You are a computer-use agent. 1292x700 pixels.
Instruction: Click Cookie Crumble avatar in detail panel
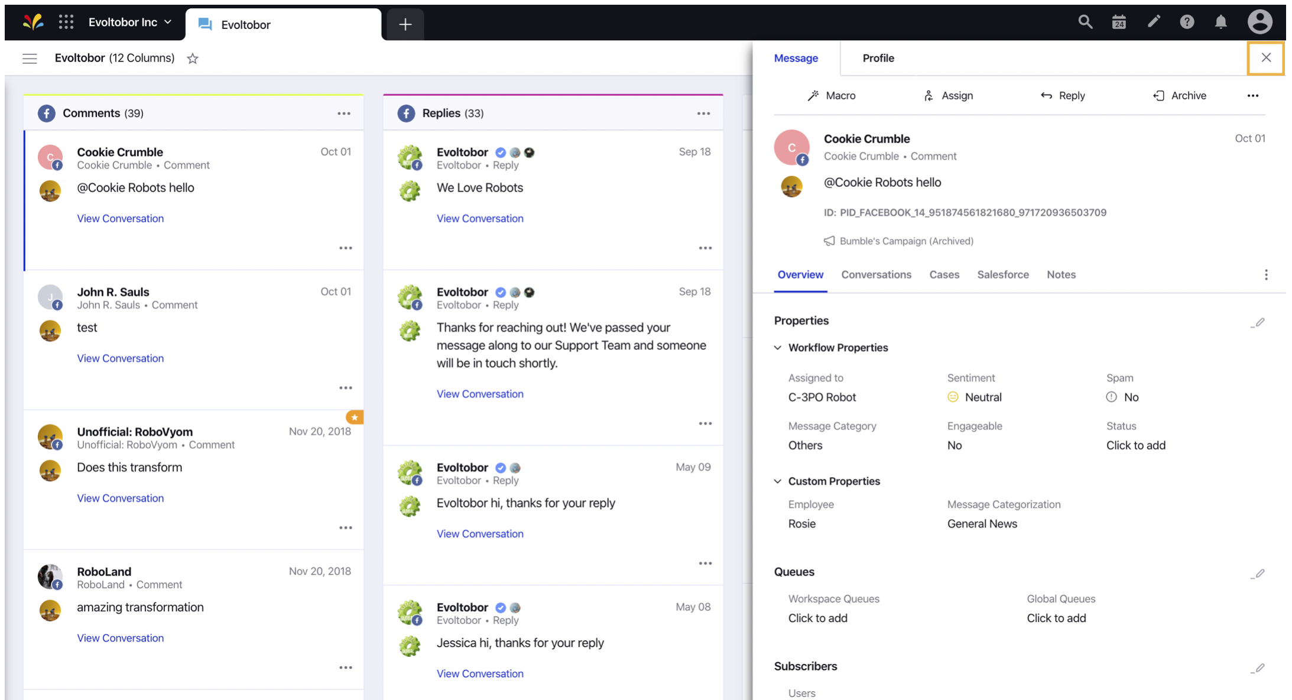coord(791,147)
